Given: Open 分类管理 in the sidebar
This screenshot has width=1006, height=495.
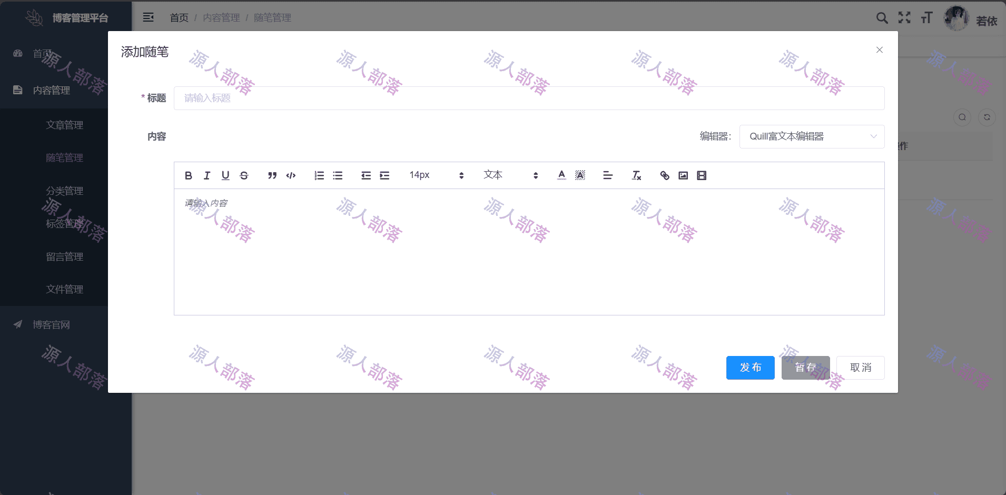Looking at the screenshot, I should point(65,191).
